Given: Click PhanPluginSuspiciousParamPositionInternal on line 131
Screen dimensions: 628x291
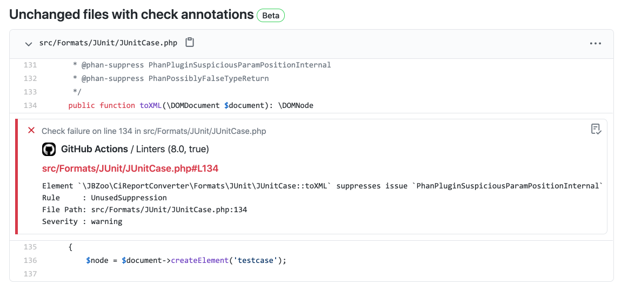Looking at the screenshot, I should pyautogui.click(x=239, y=65).
